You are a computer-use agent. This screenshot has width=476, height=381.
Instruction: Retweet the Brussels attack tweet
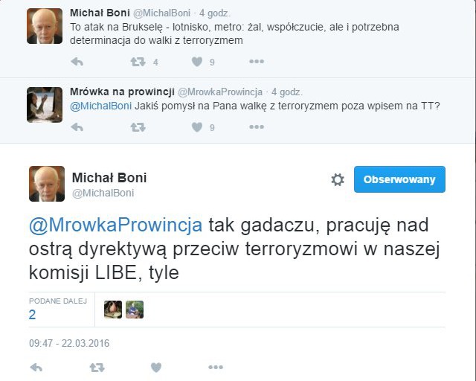[x=138, y=63]
